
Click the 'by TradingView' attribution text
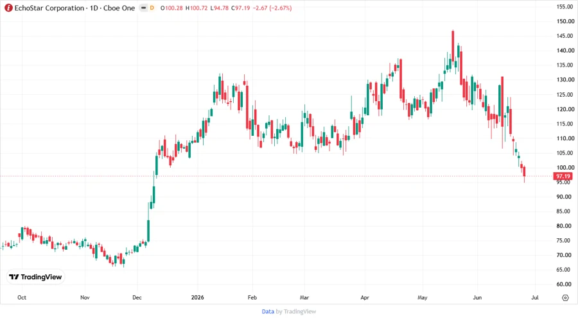(x=296, y=312)
